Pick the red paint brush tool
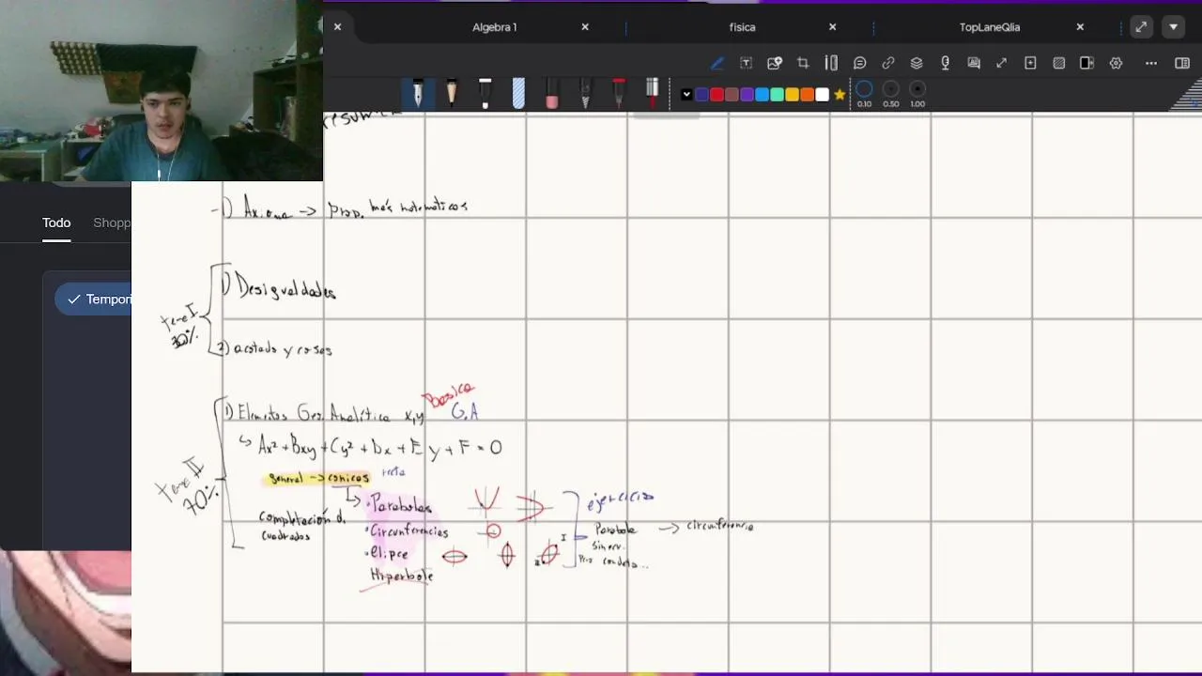1202x676 pixels. [652, 93]
